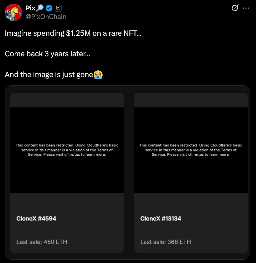
Task: Open the restricted image above CloneX #13134
Action: pyautogui.click(x=191, y=150)
